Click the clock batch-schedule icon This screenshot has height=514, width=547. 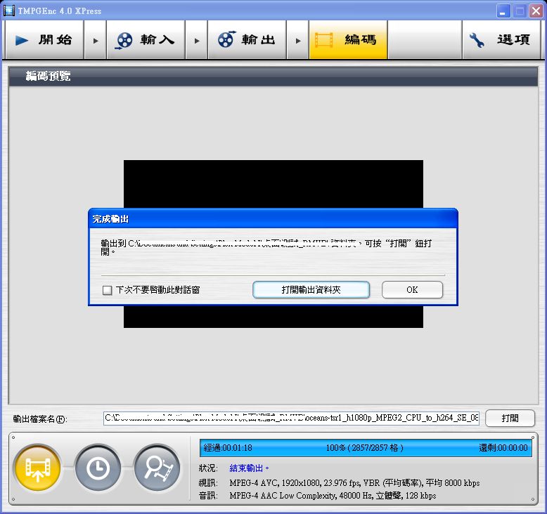pos(97,468)
